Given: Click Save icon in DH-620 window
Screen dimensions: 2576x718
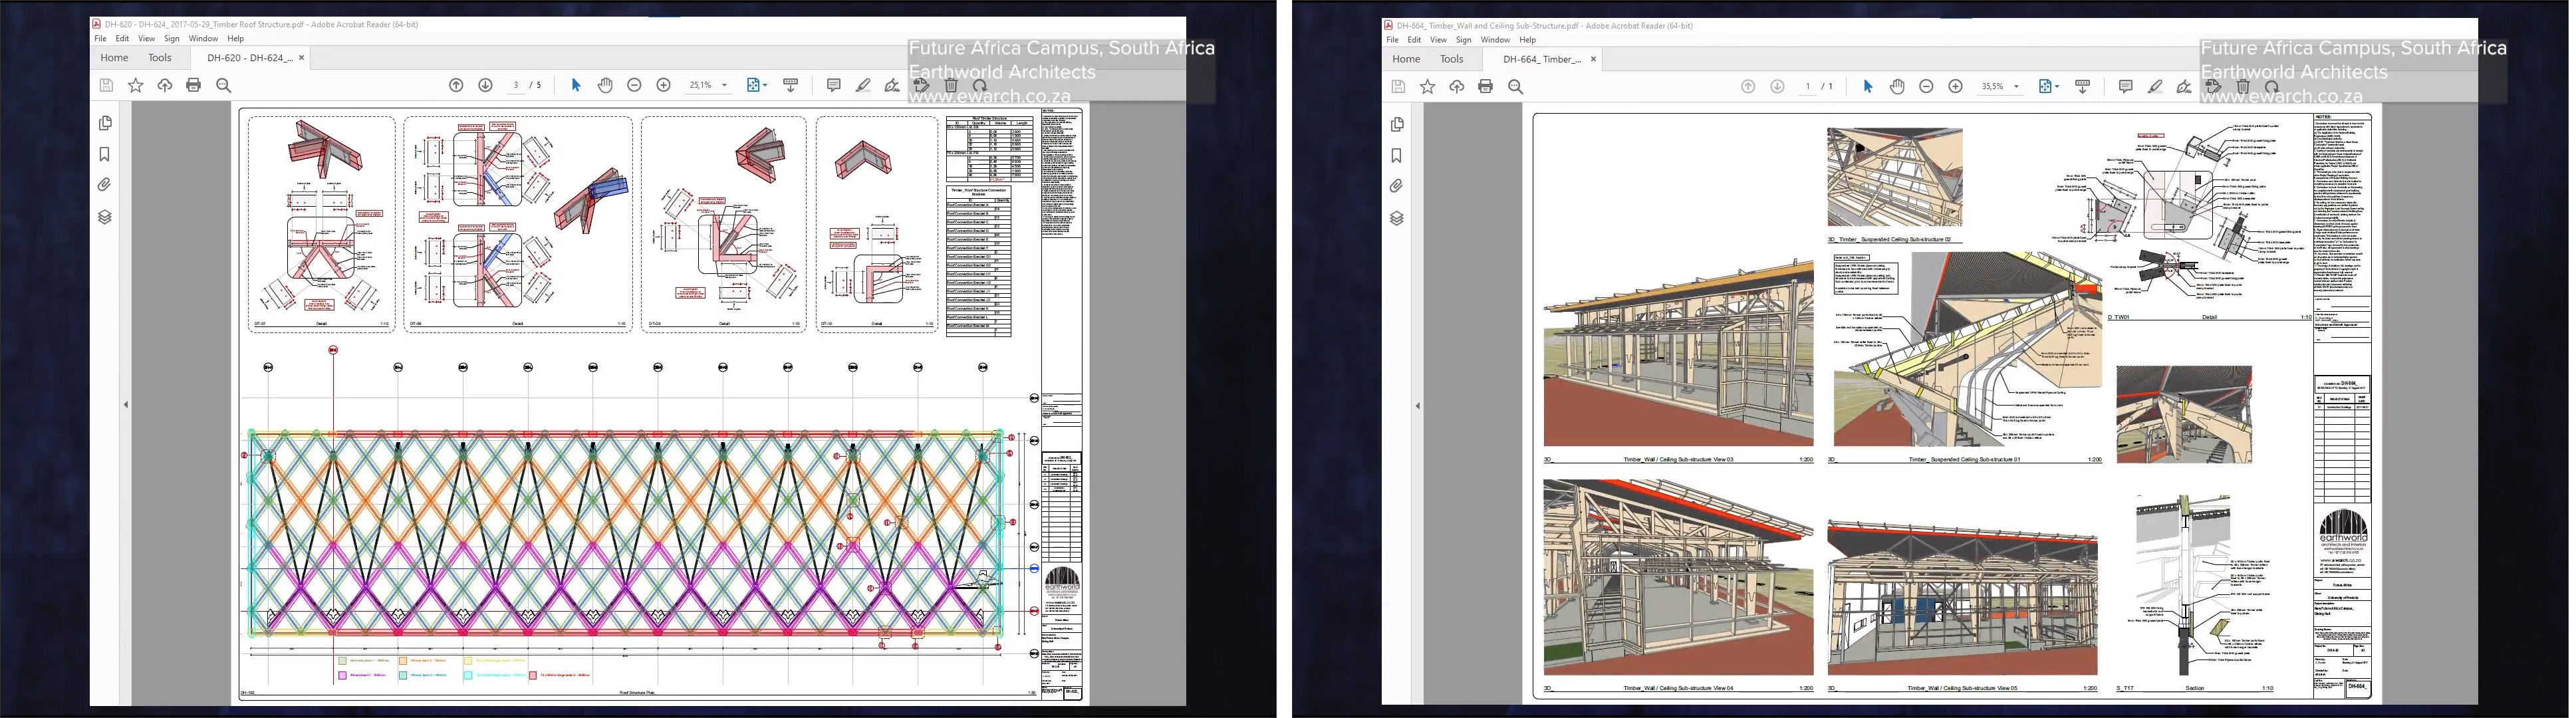Looking at the screenshot, I should coord(106,85).
